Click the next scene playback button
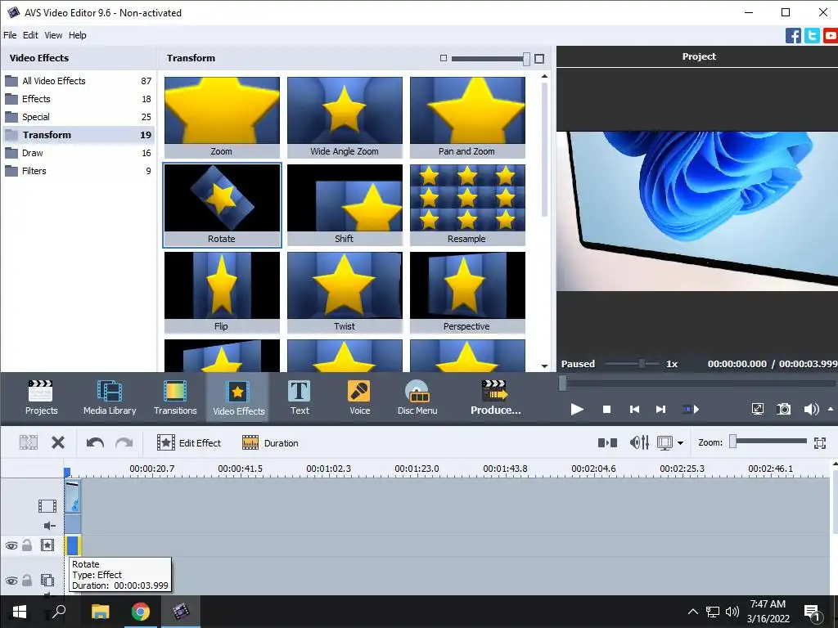Image resolution: width=838 pixels, height=628 pixels. 691,410
